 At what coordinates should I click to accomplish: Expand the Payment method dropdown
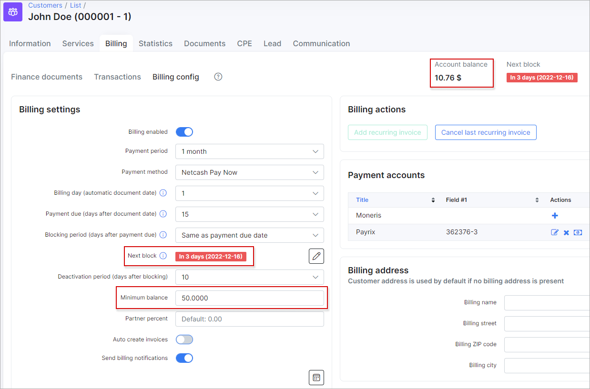[x=249, y=172]
